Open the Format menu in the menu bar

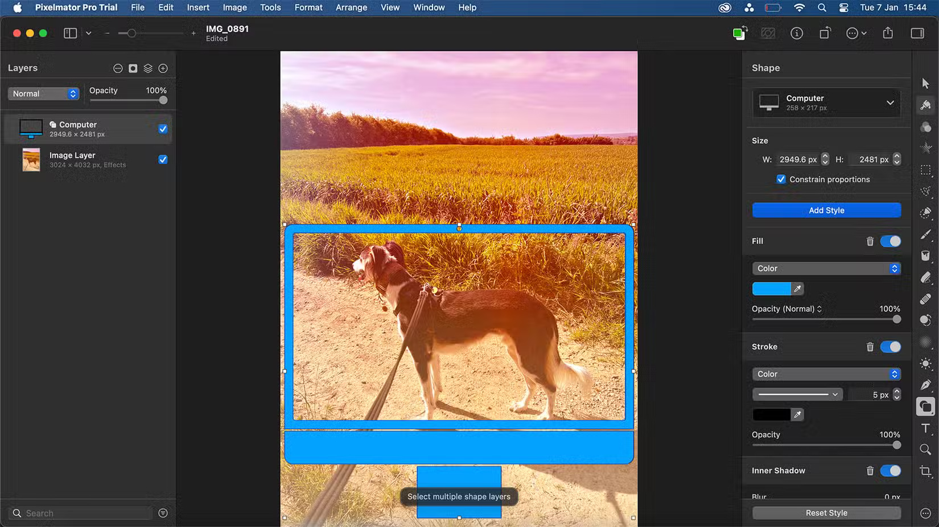click(x=308, y=7)
